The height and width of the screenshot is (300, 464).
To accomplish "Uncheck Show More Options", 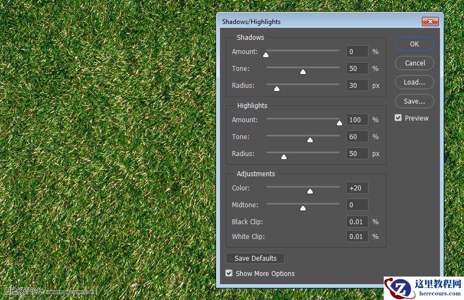I will [x=229, y=273].
